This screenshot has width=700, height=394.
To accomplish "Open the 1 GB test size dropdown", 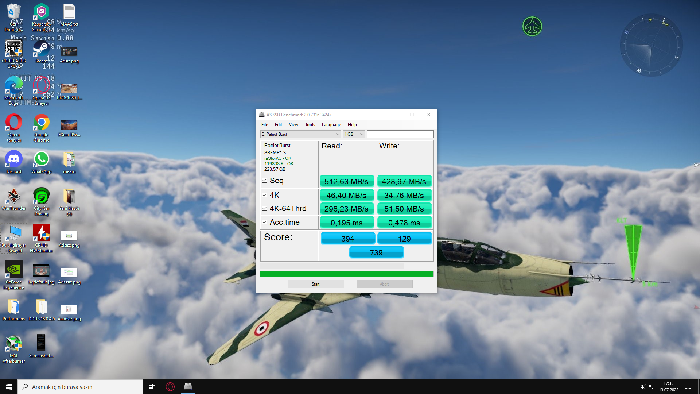I will click(354, 134).
